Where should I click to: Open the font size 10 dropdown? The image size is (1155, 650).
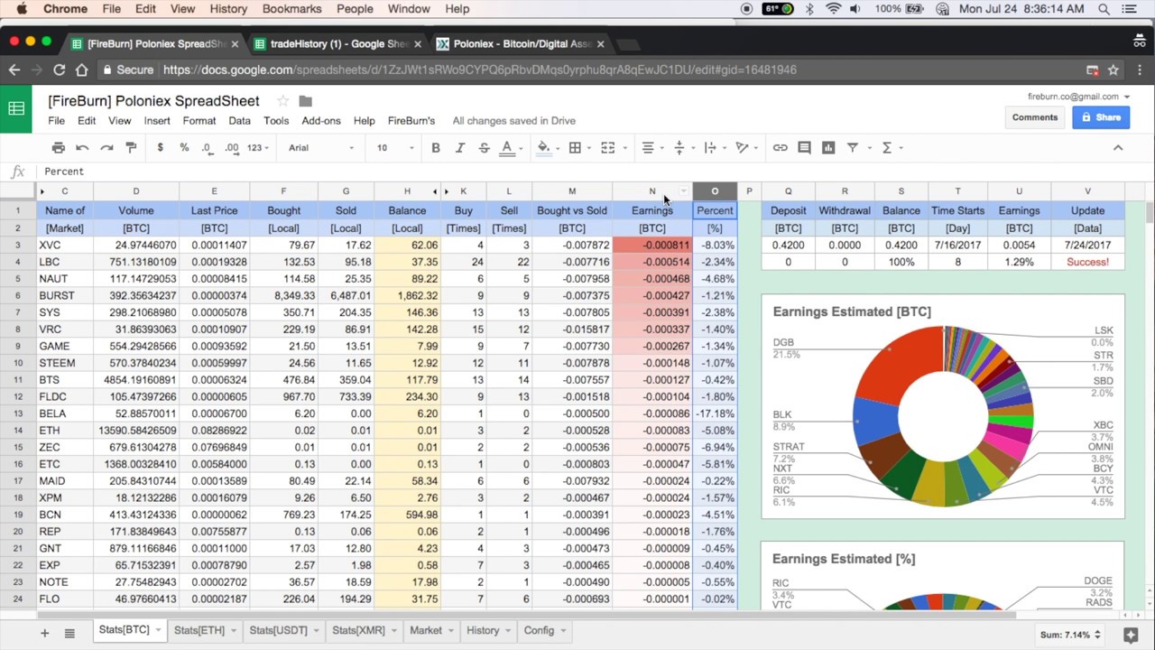395,147
